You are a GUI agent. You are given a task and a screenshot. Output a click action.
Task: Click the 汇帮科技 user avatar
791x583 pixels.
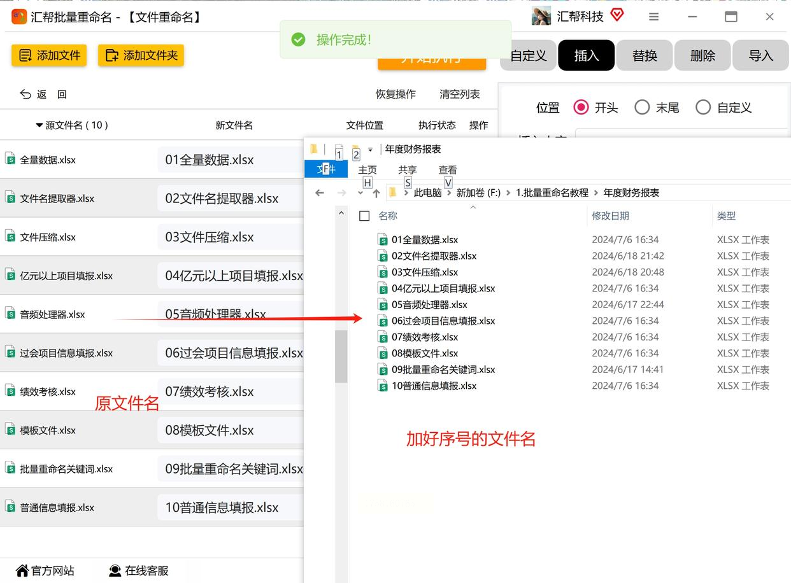point(541,17)
